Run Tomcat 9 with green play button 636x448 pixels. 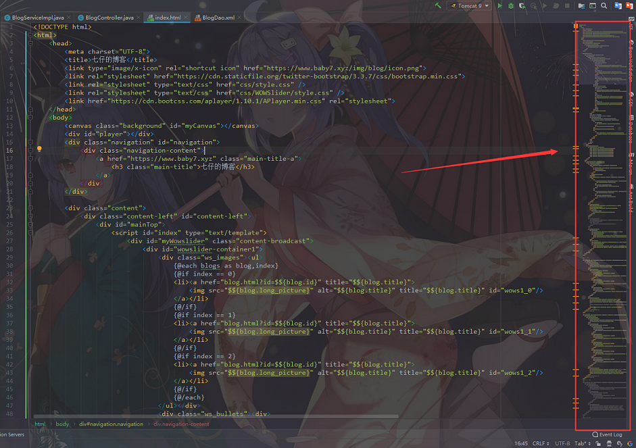tap(499, 5)
